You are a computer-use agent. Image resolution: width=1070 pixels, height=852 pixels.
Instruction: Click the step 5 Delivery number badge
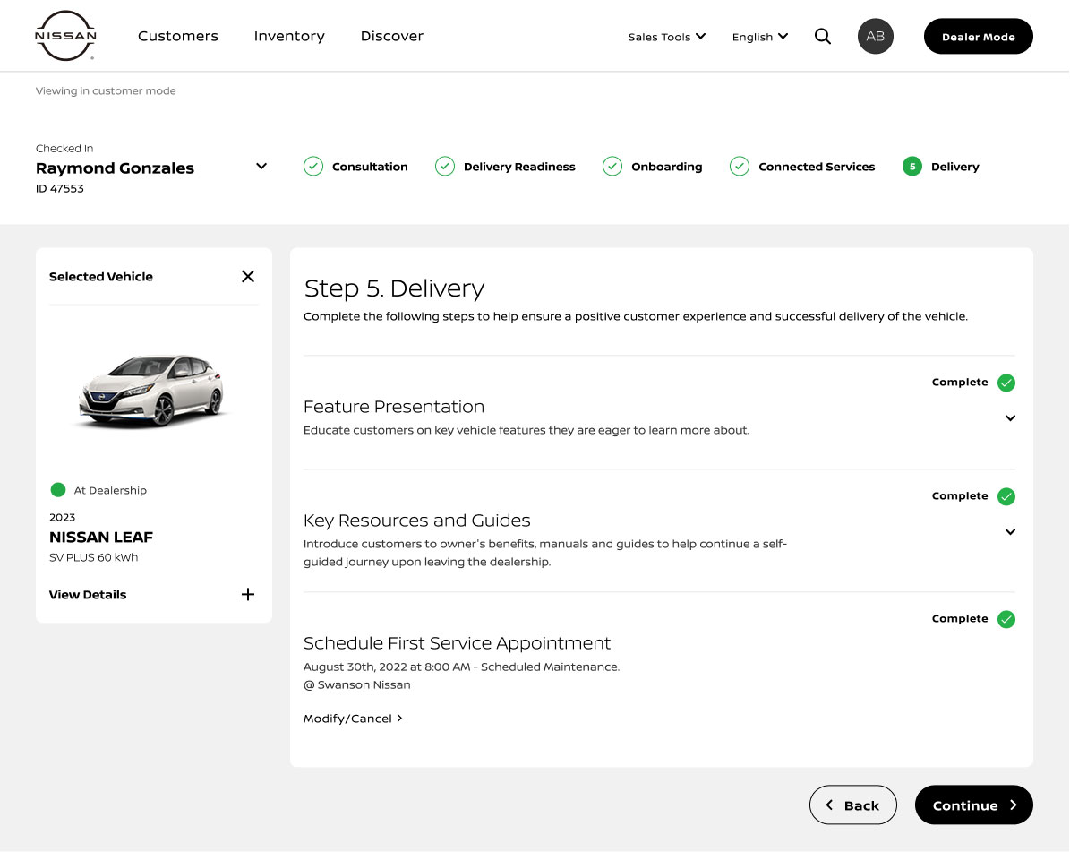pyautogui.click(x=912, y=167)
